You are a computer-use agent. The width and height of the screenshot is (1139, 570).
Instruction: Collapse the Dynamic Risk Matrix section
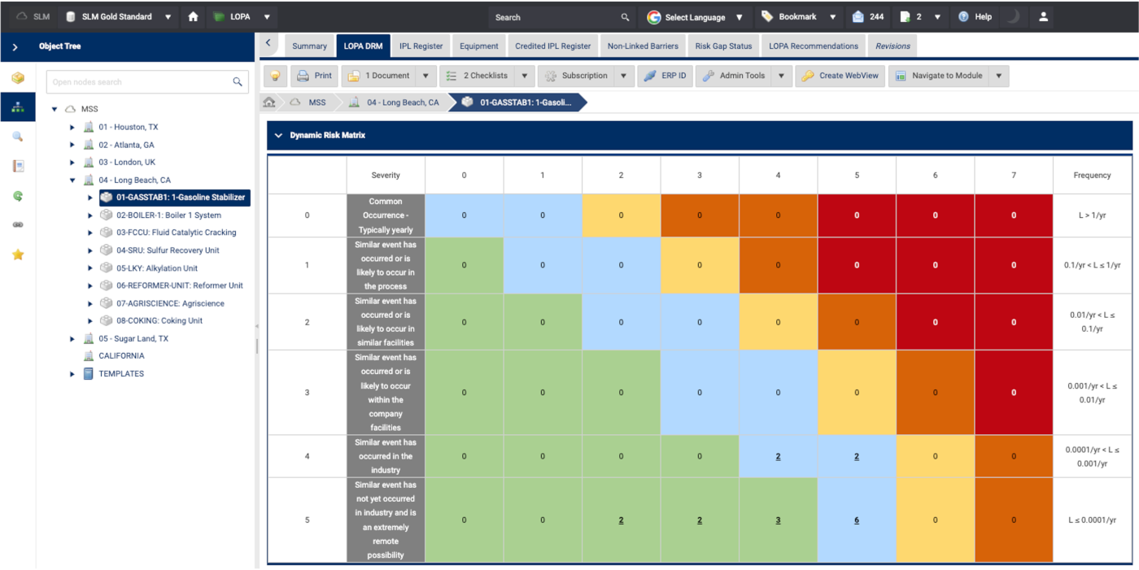(279, 136)
